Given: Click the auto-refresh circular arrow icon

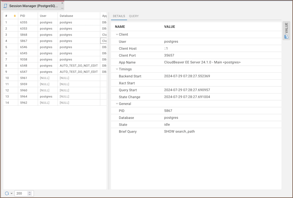Looking at the screenshot, I should (x=7, y=193).
